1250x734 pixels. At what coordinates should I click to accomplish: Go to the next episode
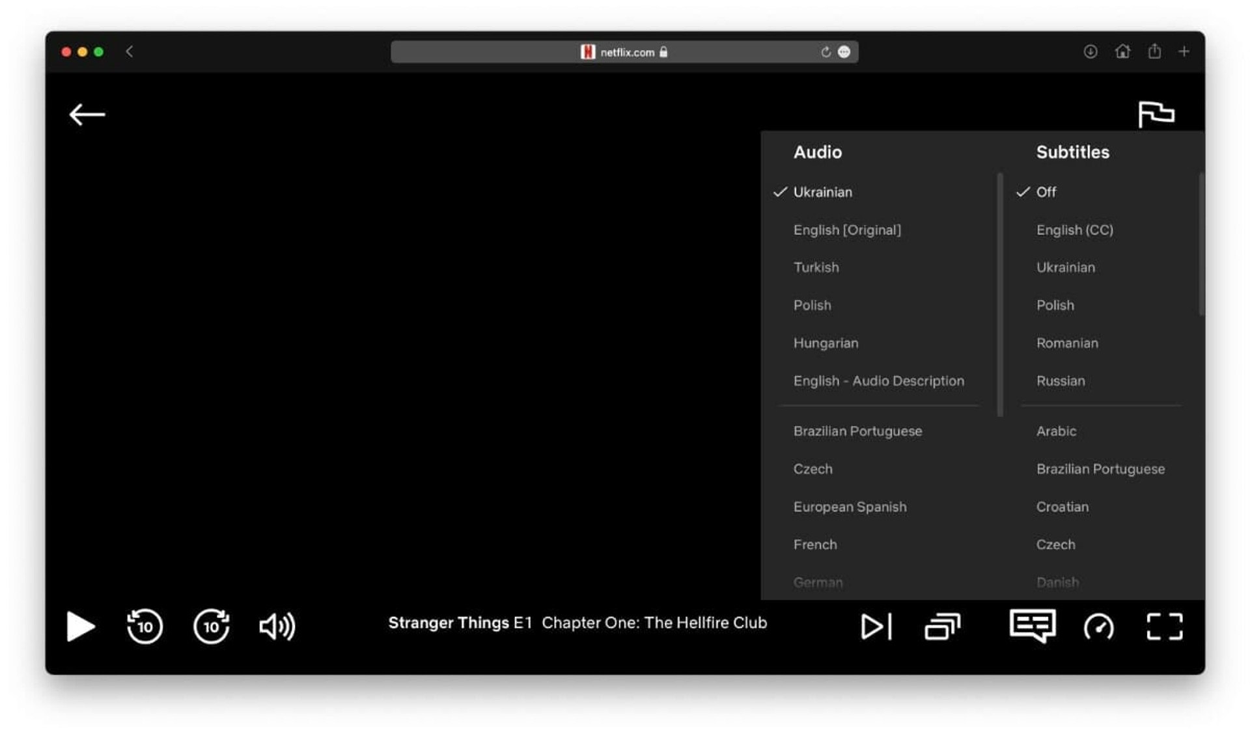(876, 626)
